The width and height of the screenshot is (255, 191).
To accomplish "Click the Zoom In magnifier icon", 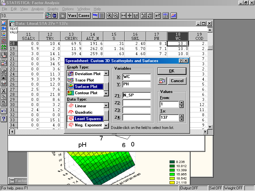I will (x=109, y=16).
